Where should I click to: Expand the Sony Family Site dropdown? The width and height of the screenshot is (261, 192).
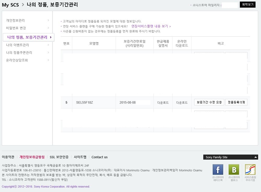pos(256,157)
